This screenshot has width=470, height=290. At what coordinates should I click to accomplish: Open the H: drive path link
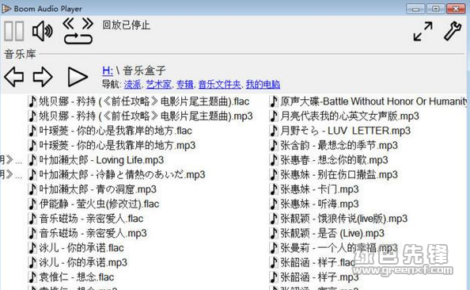pos(108,71)
